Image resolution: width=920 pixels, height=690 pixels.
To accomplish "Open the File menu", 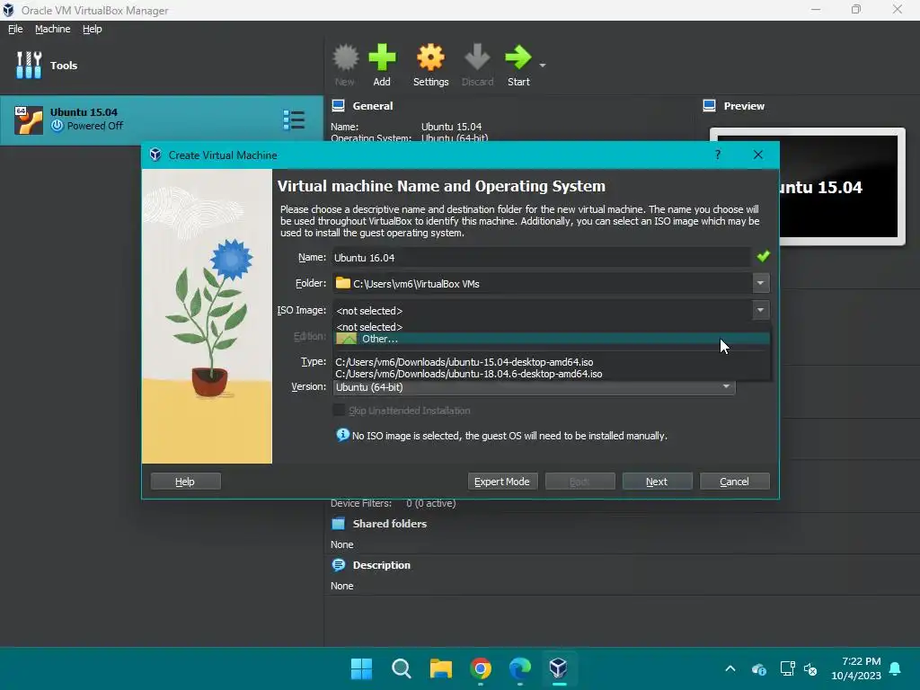I will click(15, 29).
